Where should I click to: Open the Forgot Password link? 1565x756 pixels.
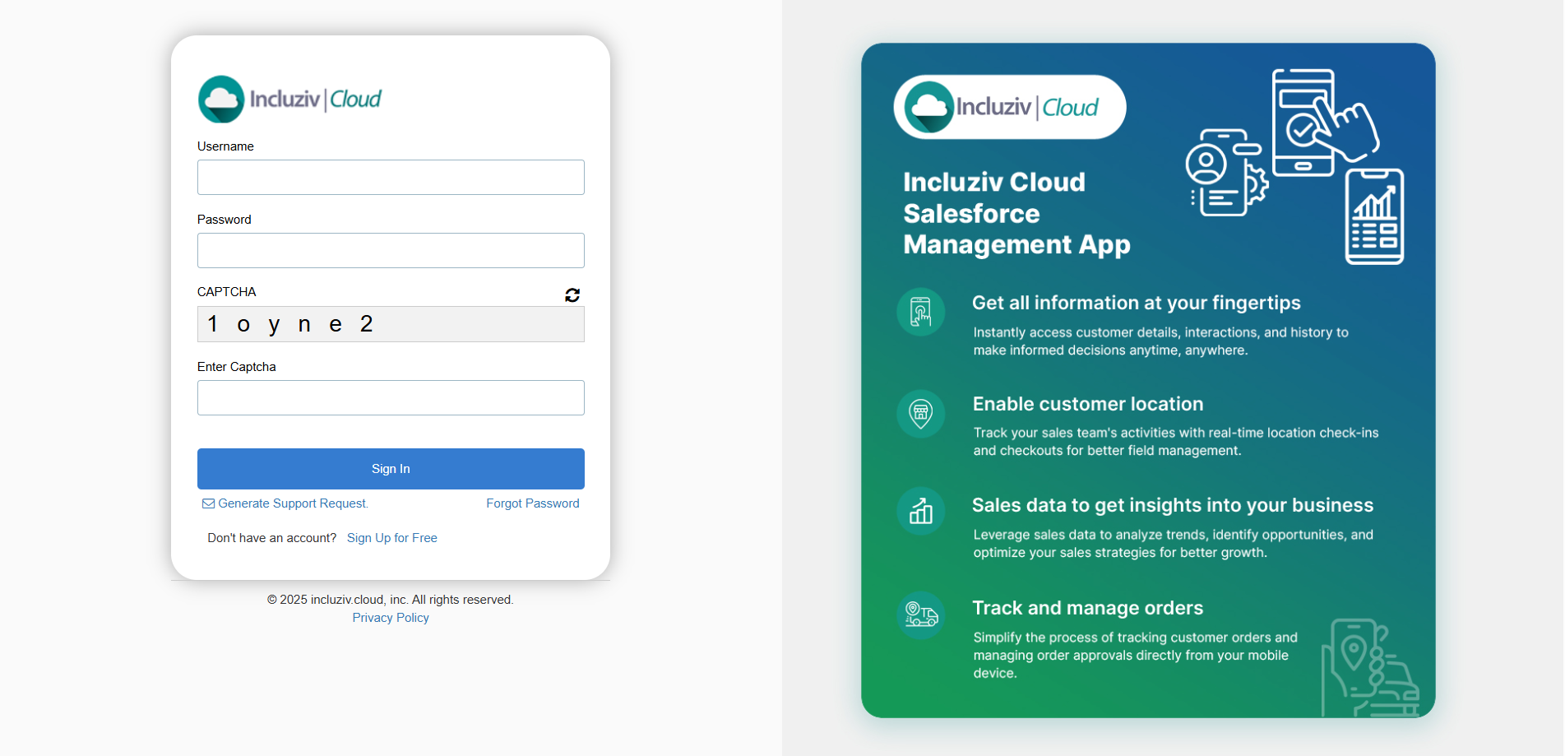533,503
